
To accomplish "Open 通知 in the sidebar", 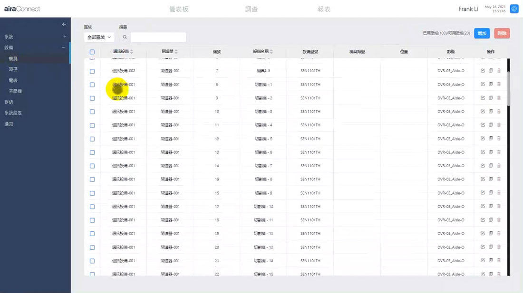I will pos(9,124).
